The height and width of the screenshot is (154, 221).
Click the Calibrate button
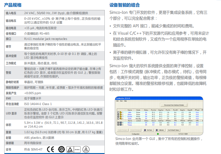[160, 130]
